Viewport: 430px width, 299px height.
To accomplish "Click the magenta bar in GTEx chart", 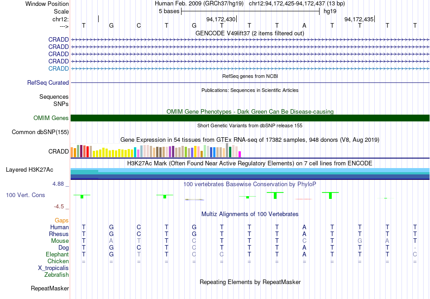I will pos(240,154).
